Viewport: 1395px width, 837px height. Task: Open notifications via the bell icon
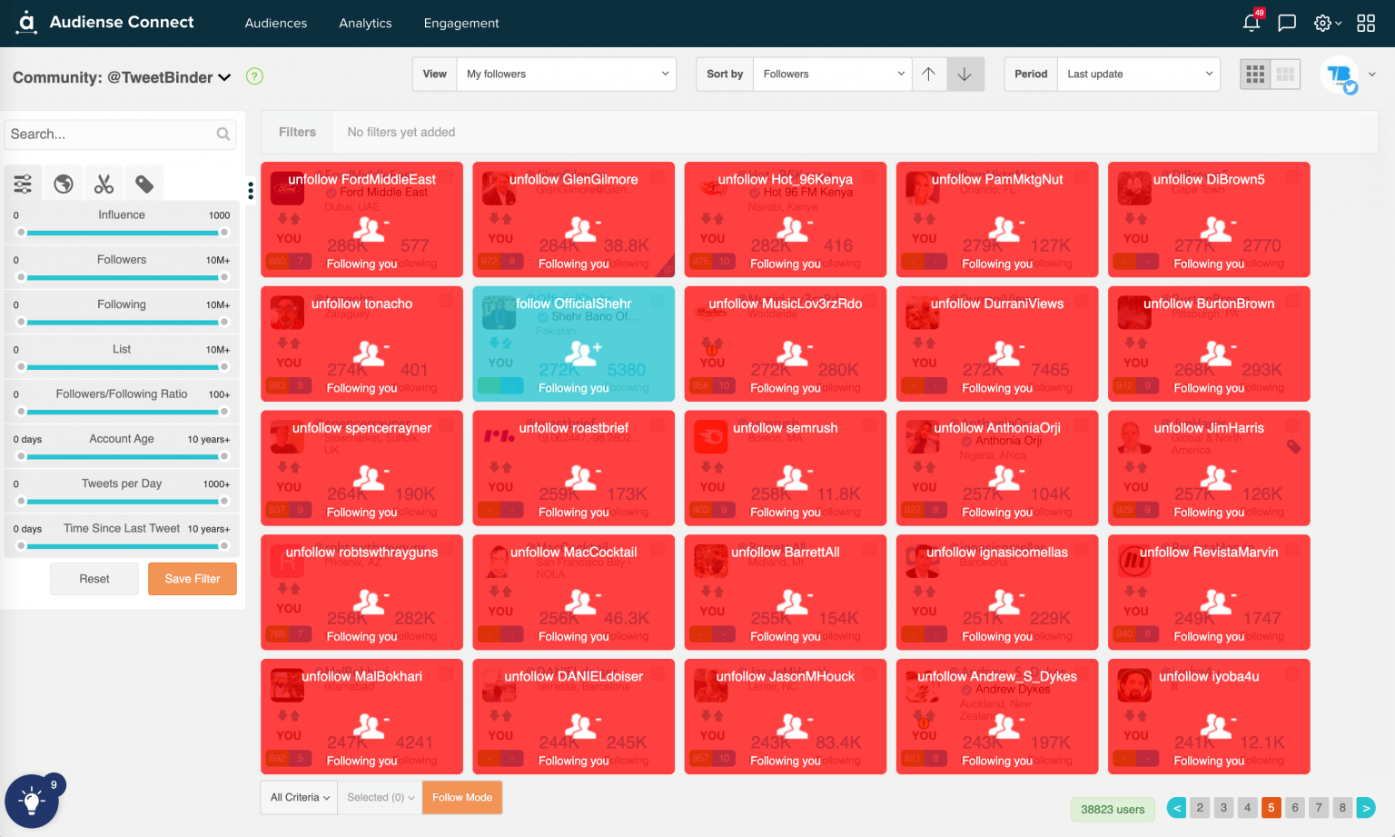(x=1252, y=23)
